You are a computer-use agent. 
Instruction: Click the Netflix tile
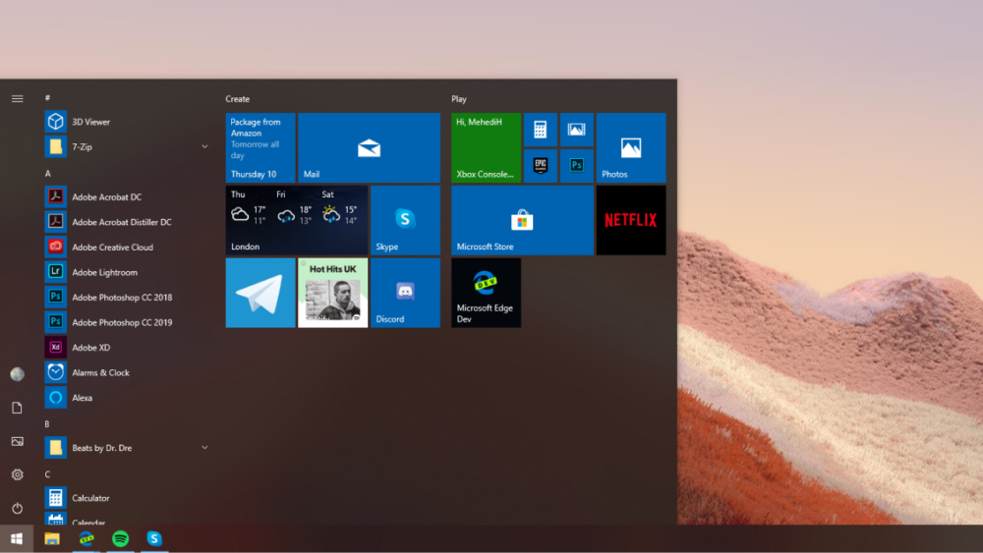[630, 220]
